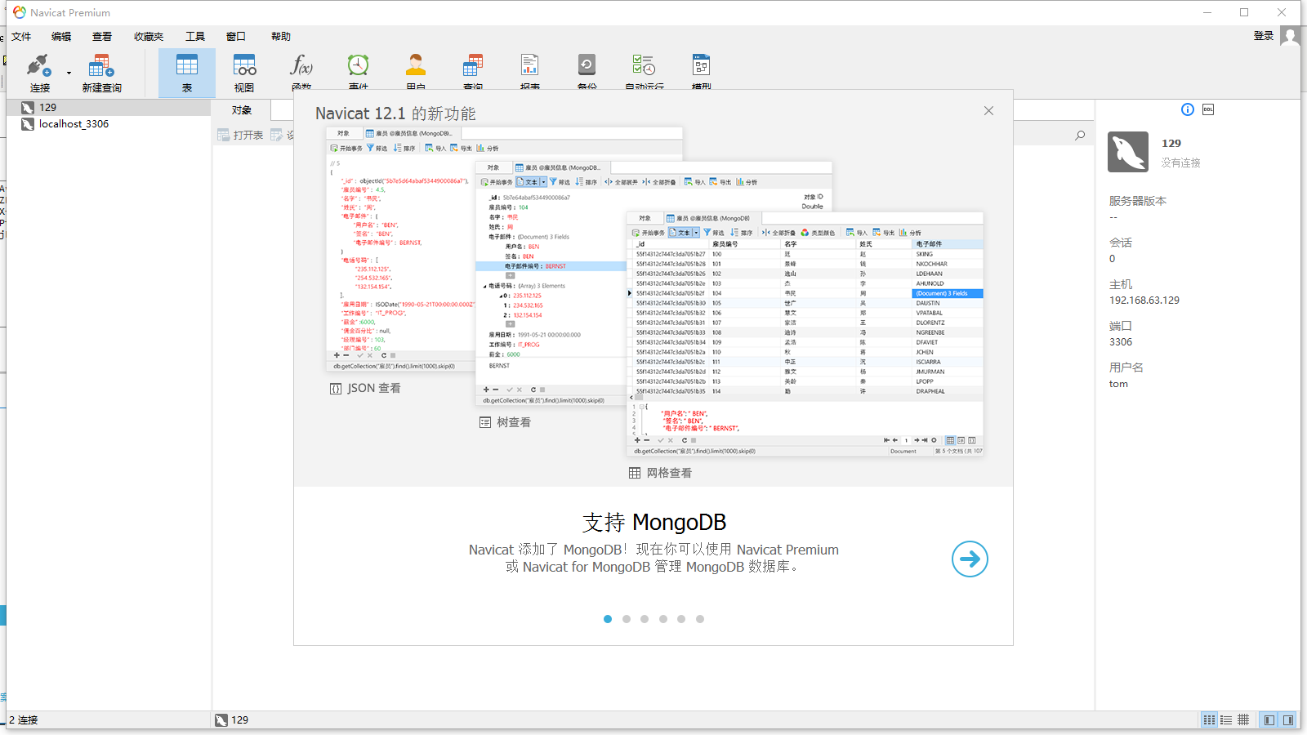Screen dimensions: 1307x735
Task: Click the '2 连接' status bar text
Action: click(24, 719)
